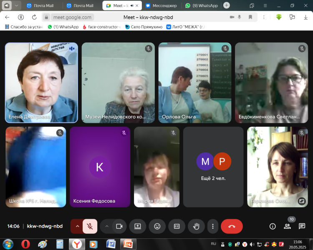Click picture-in-picture icon on Оксана's tile
The image size is (313, 250).
click(301, 201)
